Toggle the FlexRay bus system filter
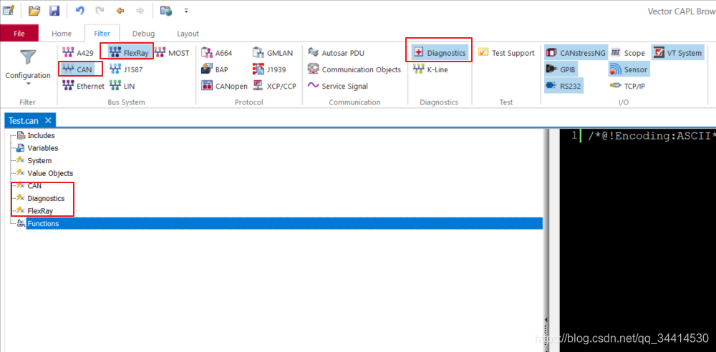The width and height of the screenshot is (716, 352). click(129, 53)
